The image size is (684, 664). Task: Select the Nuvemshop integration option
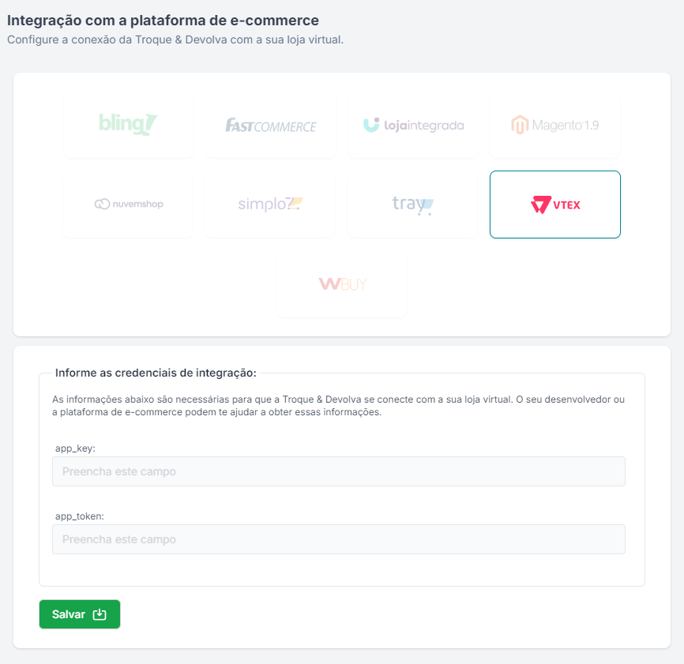(x=128, y=204)
